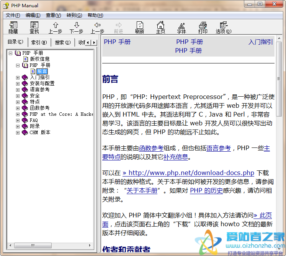
Task: Refresh the page with the 刷新 icon
Action: click(140, 27)
